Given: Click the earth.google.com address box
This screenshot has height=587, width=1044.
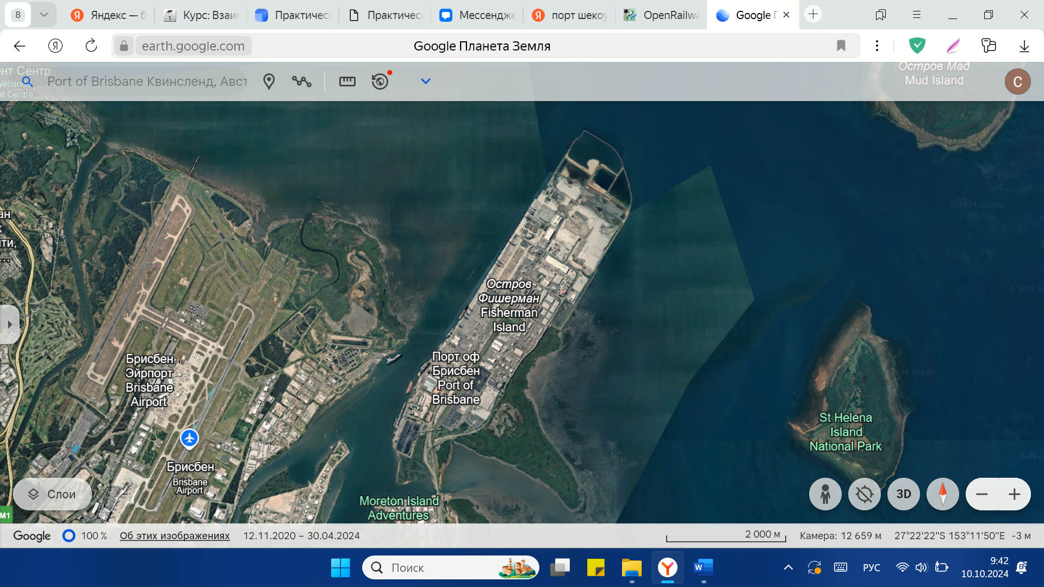Looking at the screenshot, I should [x=193, y=46].
